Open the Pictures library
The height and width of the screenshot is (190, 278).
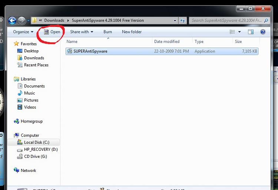coord(31,100)
